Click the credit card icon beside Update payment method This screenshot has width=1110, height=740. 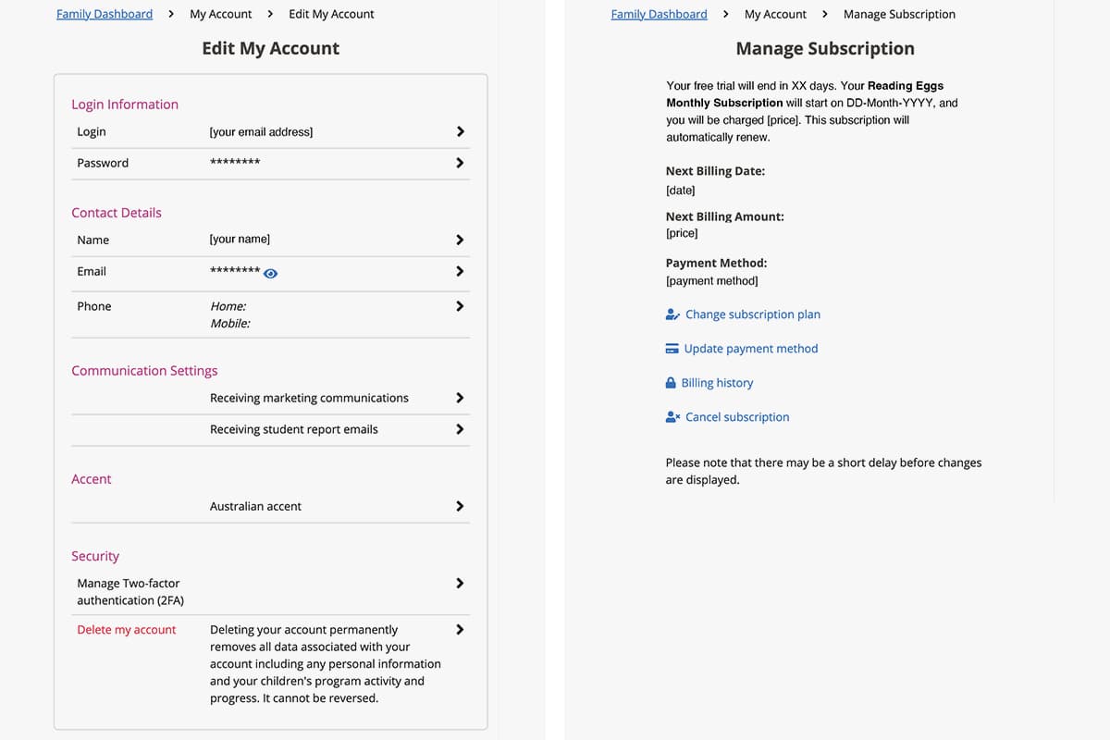[x=672, y=349]
